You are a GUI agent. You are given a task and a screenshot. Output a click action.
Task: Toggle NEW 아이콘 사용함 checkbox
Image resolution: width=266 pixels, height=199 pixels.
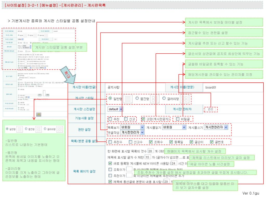[110, 163]
